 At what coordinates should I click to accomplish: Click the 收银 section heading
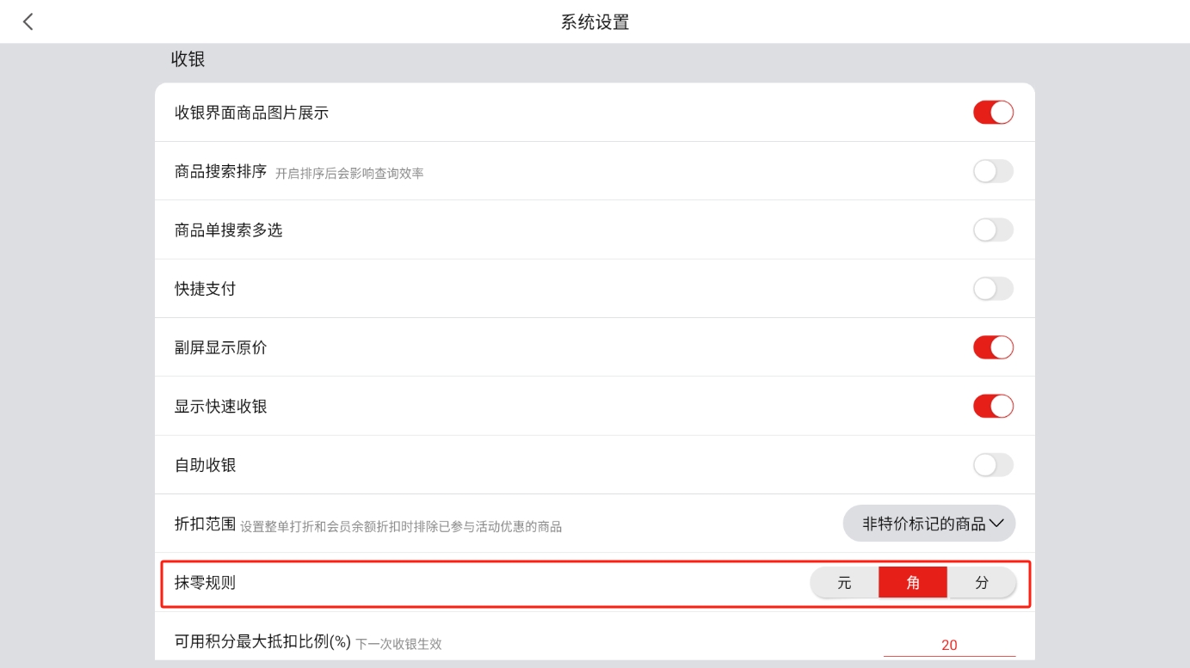[x=188, y=59]
